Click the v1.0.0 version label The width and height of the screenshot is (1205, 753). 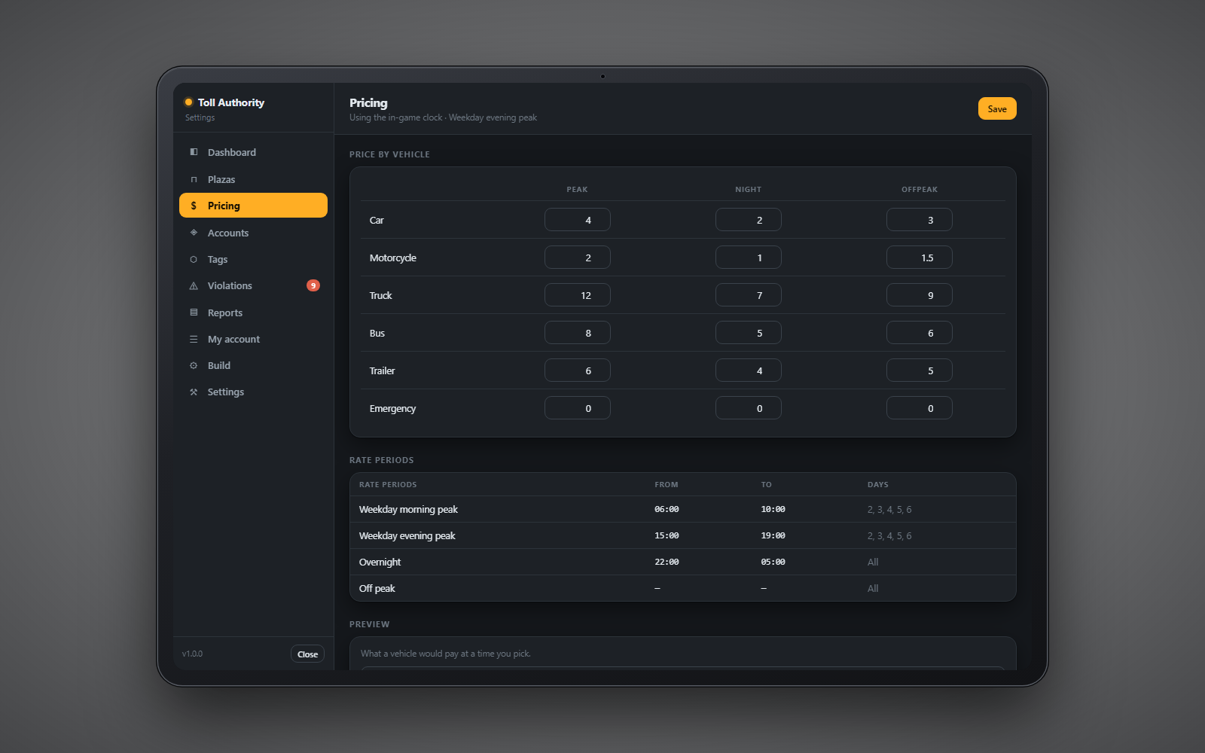tap(192, 654)
